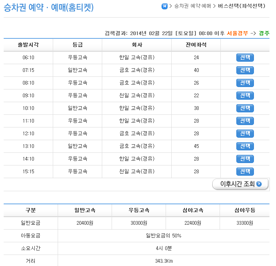Select the 14:10 bus with 선택 button

pos(245,159)
